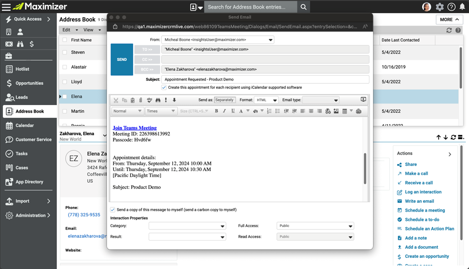Check the Steven row checkbox

point(65,52)
